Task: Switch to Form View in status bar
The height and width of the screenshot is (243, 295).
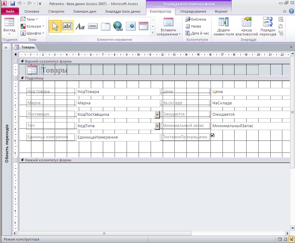Action: (x=280, y=239)
